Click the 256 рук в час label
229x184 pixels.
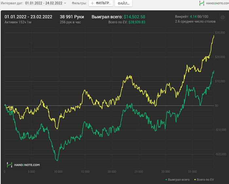point(70,22)
